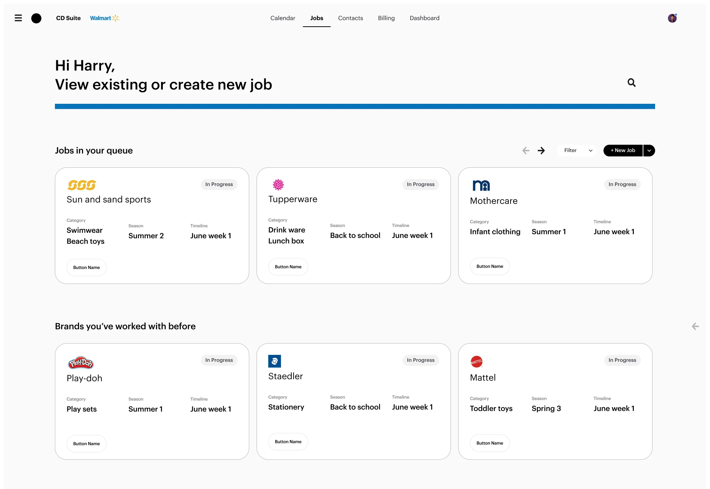
Task: Click In Progress badge on Staedtler card
Action: (x=421, y=360)
